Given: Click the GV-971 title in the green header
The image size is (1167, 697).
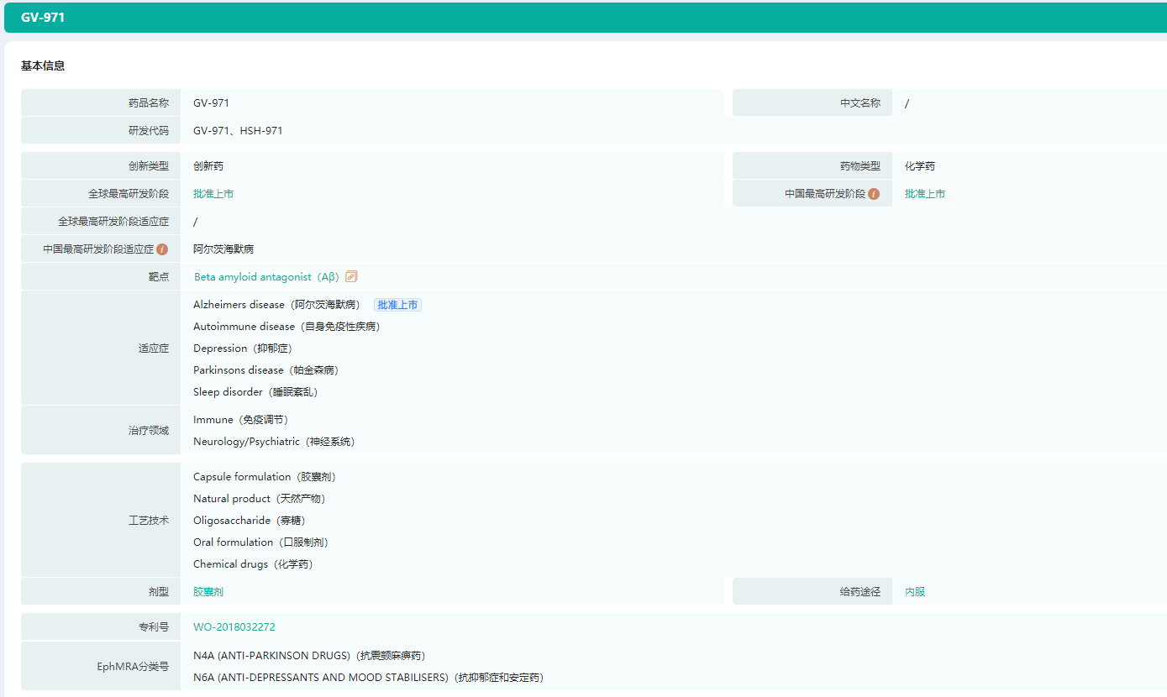Looking at the screenshot, I should coord(43,18).
